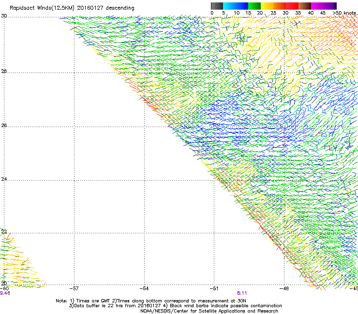Click the latitude axis label "30"
The image size is (358, 314).
pyautogui.click(x=4, y=16)
